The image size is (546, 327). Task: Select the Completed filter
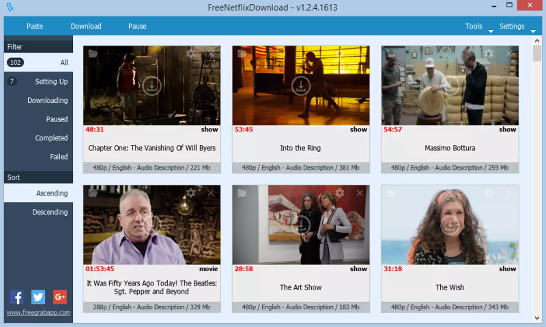(39, 138)
